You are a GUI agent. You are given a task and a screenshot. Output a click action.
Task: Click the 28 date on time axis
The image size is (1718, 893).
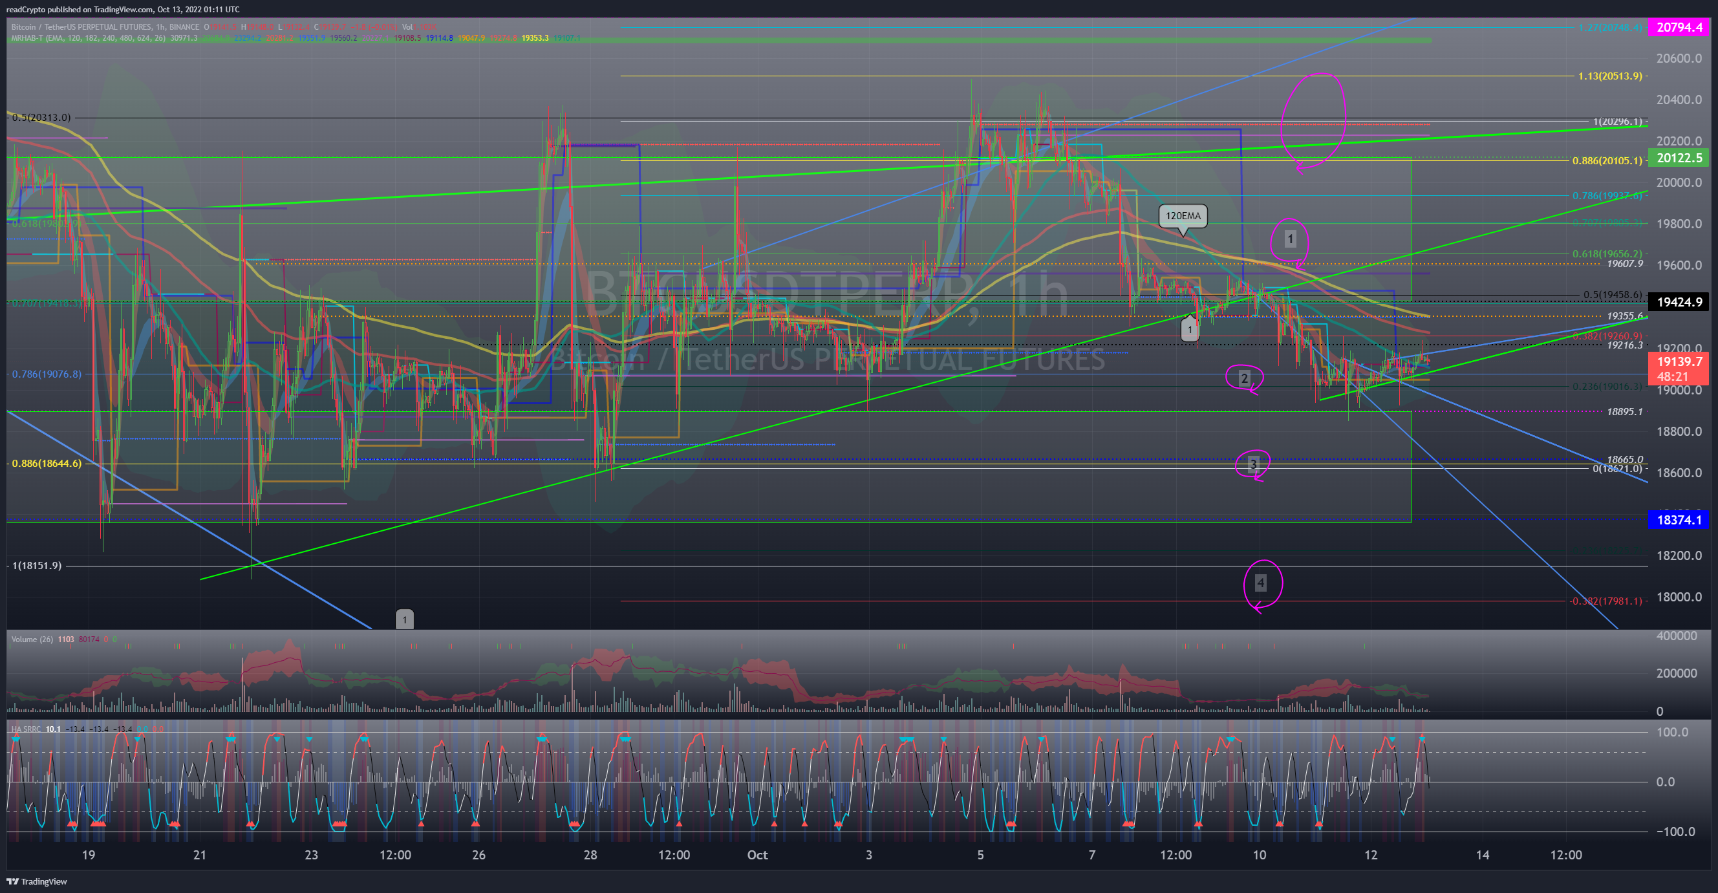[x=590, y=855]
